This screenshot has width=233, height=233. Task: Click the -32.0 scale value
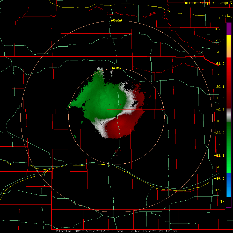tap(219, 133)
